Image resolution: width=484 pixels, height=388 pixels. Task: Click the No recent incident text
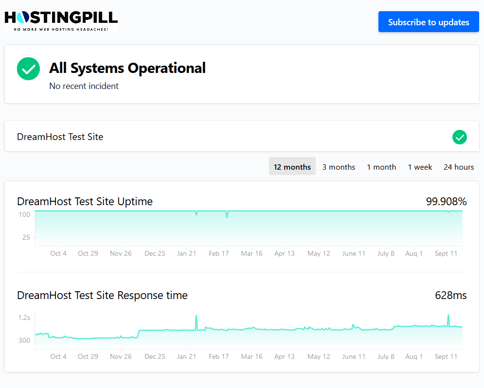click(x=84, y=86)
